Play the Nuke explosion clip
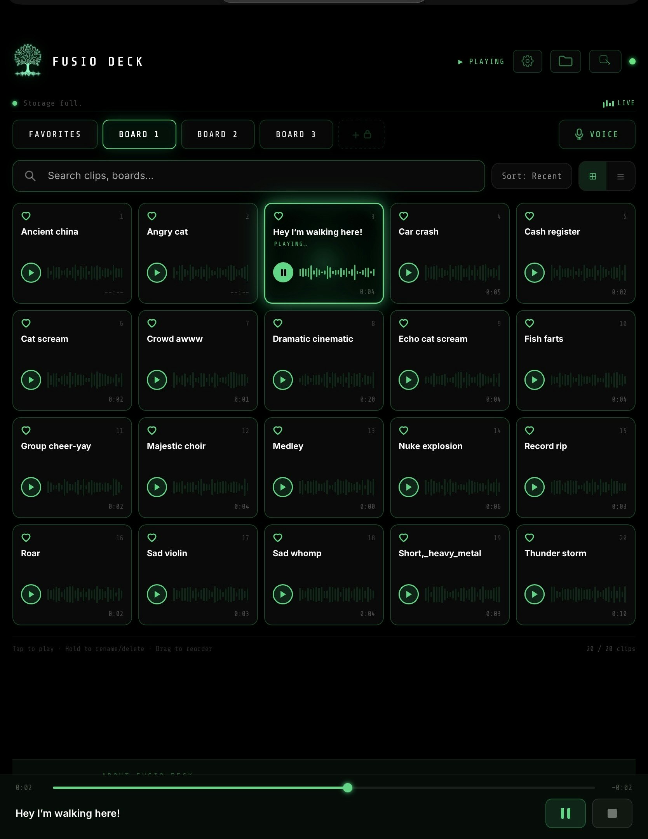Viewport: 648px width, 839px height. click(x=409, y=487)
